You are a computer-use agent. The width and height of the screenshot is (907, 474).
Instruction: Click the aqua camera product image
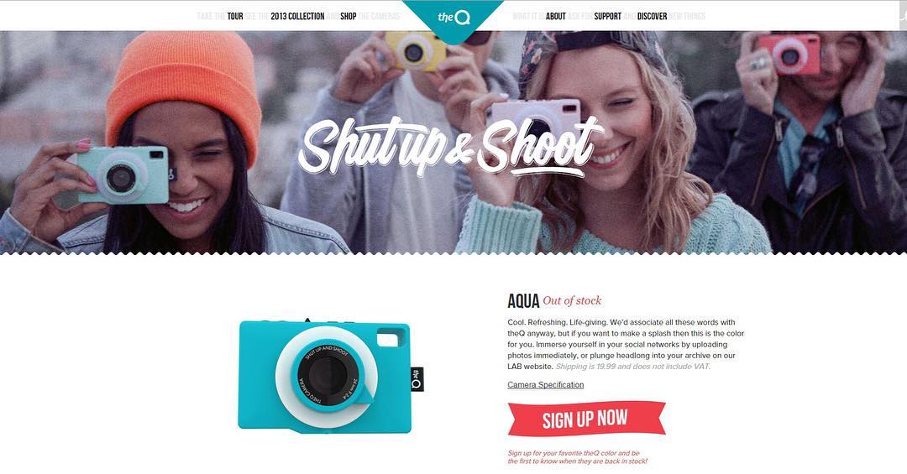click(330, 375)
